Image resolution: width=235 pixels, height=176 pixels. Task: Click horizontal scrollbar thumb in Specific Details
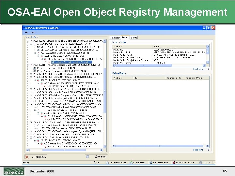(143, 65)
